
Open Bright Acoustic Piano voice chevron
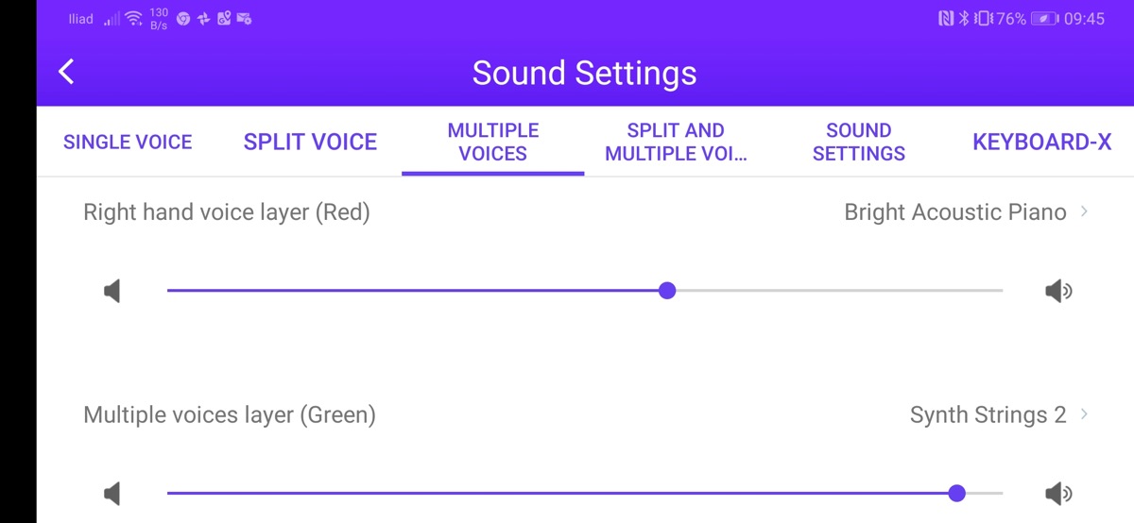pos(1084,212)
